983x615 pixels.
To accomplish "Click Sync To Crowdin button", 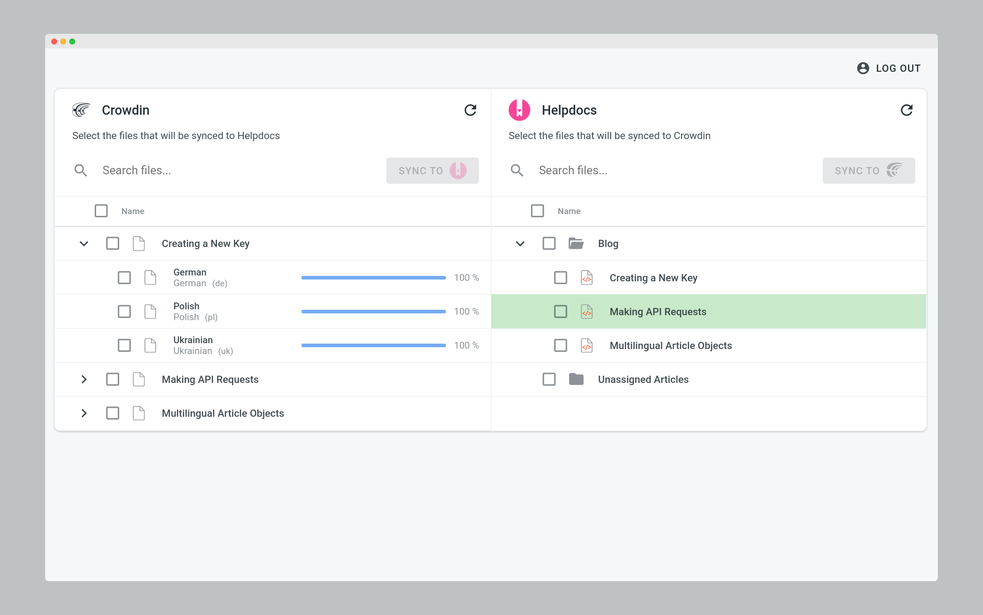I will tap(869, 171).
